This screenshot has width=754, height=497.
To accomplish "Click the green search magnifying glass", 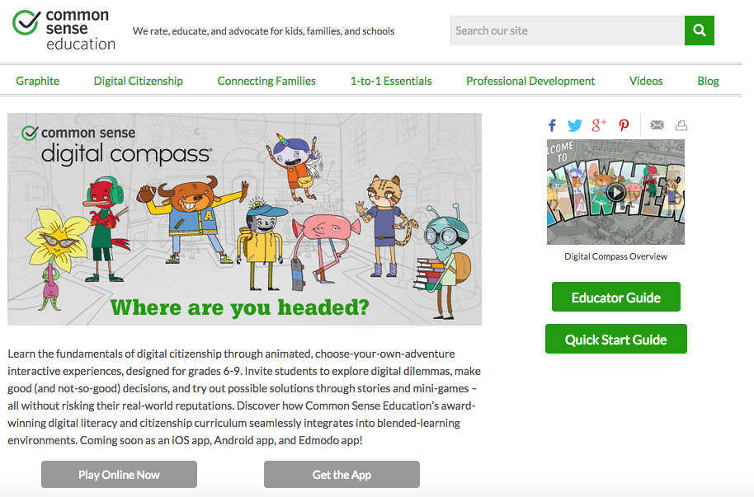I will [x=699, y=30].
